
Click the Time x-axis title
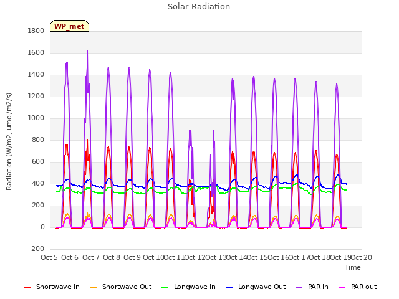point(352,267)
